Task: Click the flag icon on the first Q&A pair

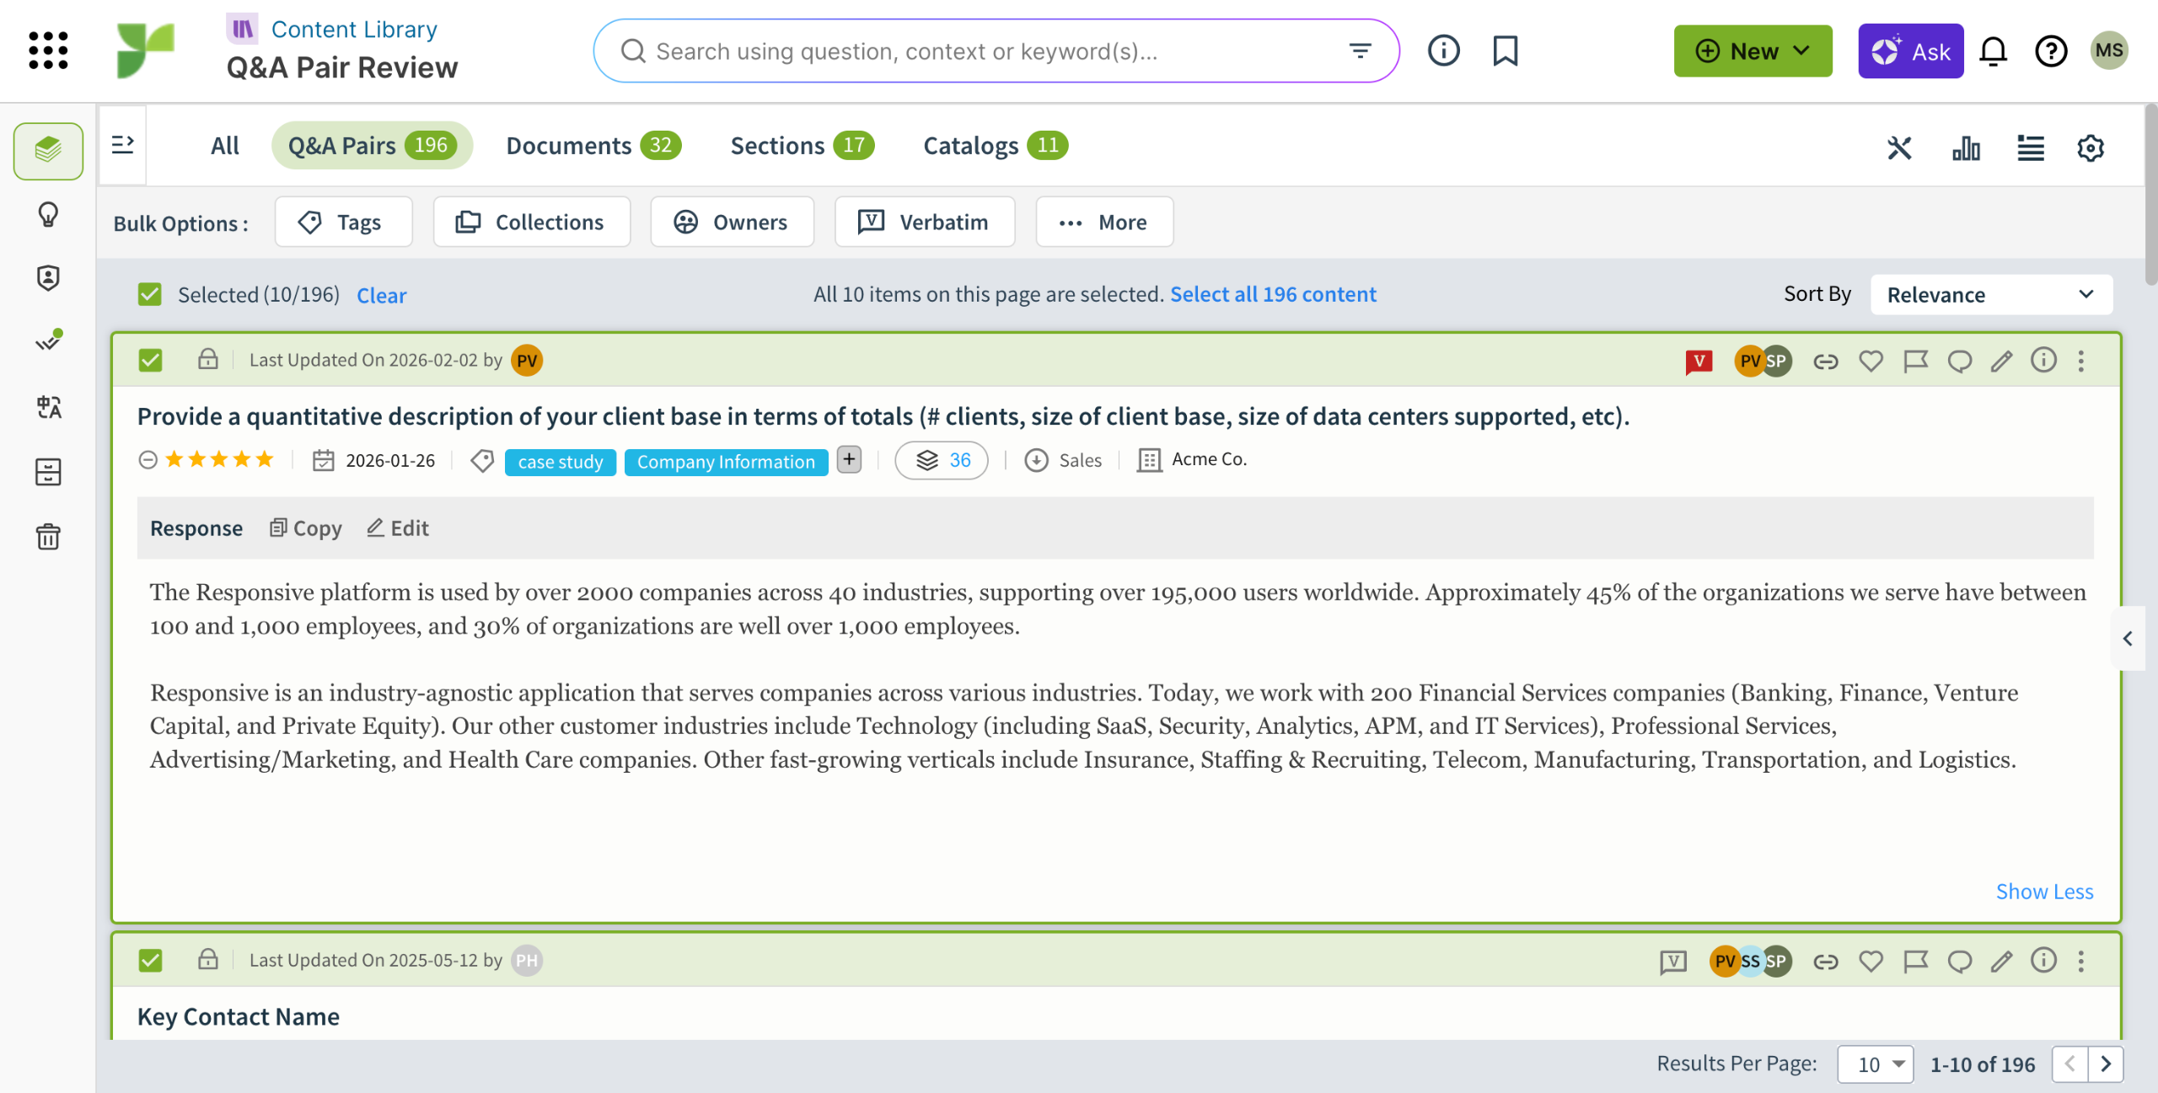Action: [x=1915, y=362]
